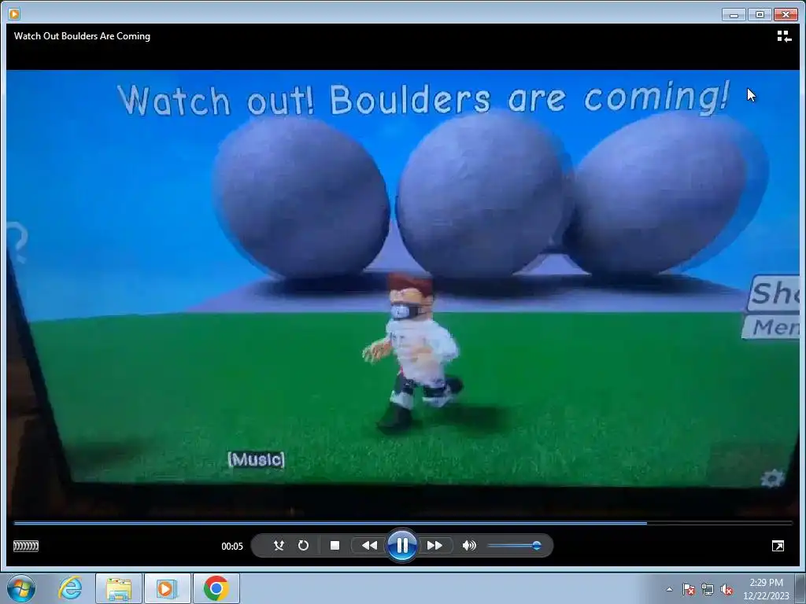Click the rewind previous button
The width and height of the screenshot is (806, 604).
click(369, 546)
